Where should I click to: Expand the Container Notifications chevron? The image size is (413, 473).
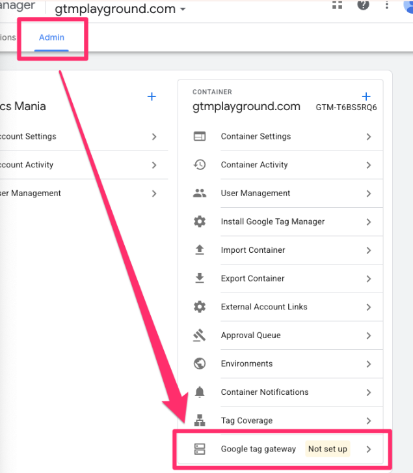pyautogui.click(x=369, y=392)
